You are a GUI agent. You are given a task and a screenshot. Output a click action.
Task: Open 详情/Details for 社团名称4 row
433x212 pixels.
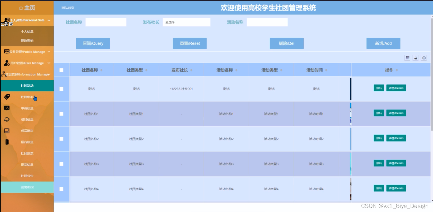click(396, 188)
